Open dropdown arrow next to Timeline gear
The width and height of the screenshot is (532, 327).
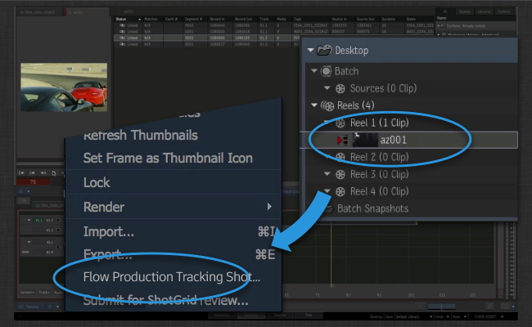tap(57, 307)
